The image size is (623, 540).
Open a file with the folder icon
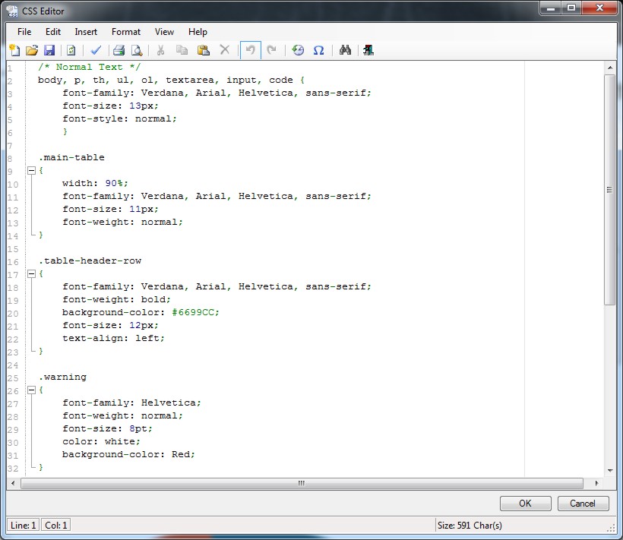(32, 50)
